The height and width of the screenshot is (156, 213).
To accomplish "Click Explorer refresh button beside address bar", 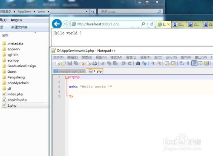I will pyautogui.click(x=92, y=12).
